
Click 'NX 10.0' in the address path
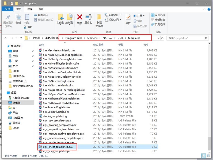point(108,38)
